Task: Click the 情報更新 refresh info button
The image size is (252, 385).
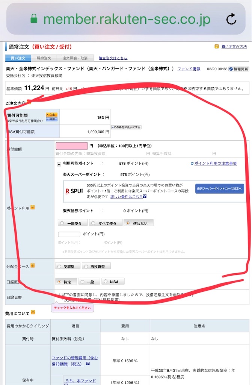Action: tap(239, 69)
